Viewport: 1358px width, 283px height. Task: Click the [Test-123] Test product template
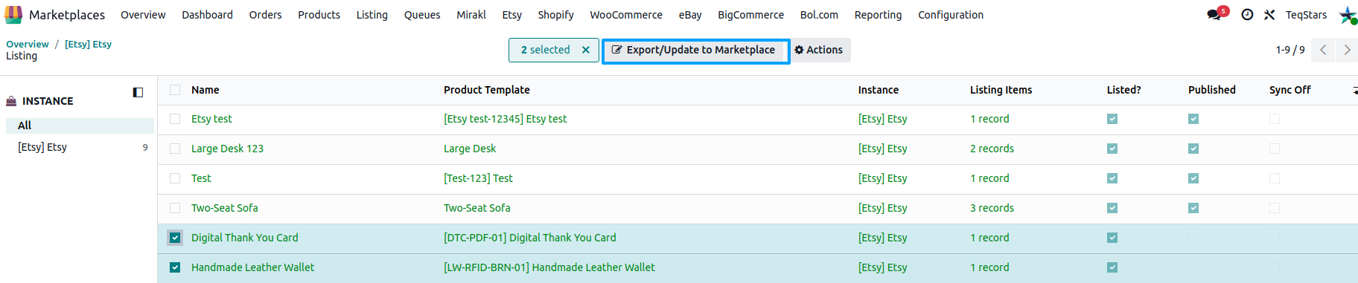(x=478, y=178)
